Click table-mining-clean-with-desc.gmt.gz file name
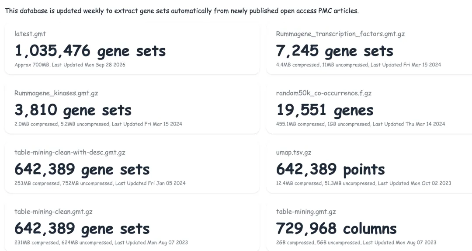 tap(70, 153)
